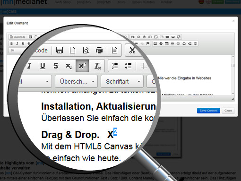Switch language with German flag
This screenshot has height=181, width=241.
201,2
